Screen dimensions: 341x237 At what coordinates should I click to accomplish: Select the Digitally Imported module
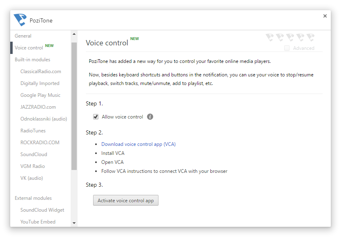pos(40,83)
